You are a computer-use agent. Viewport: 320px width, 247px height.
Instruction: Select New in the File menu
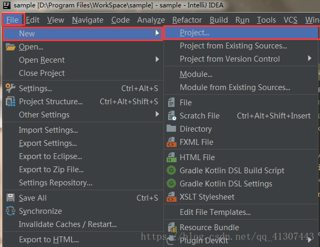[x=83, y=34]
